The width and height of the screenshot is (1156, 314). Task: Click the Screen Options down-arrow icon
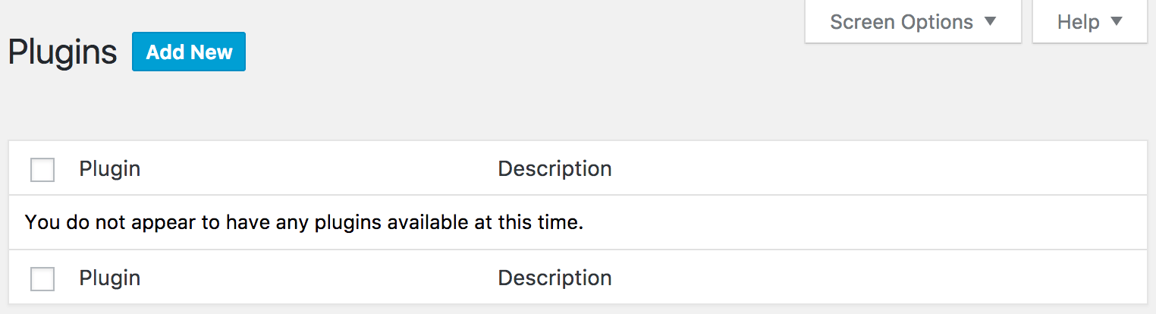click(x=991, y=21)
